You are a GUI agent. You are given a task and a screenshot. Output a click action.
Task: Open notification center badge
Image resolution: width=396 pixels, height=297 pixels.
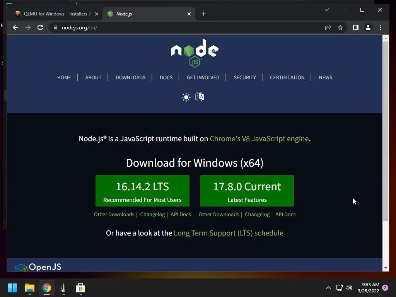tap(385, 288)
